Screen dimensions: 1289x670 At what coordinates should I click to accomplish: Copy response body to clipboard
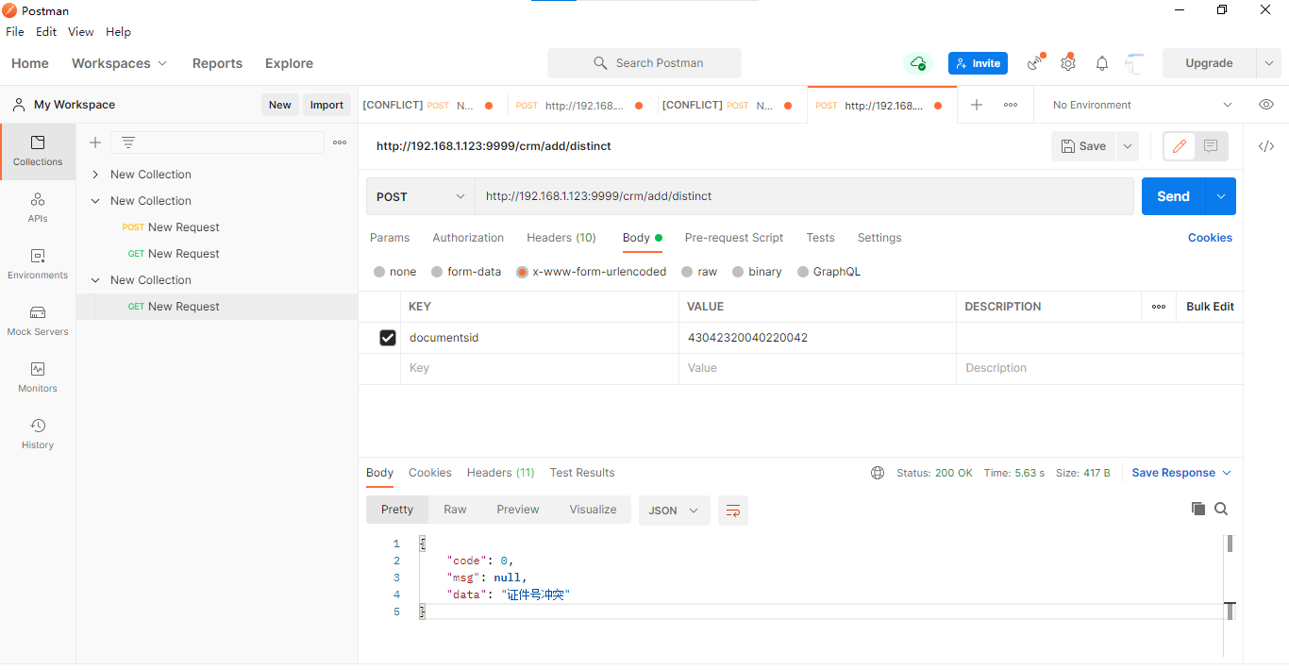(1198, 509)
